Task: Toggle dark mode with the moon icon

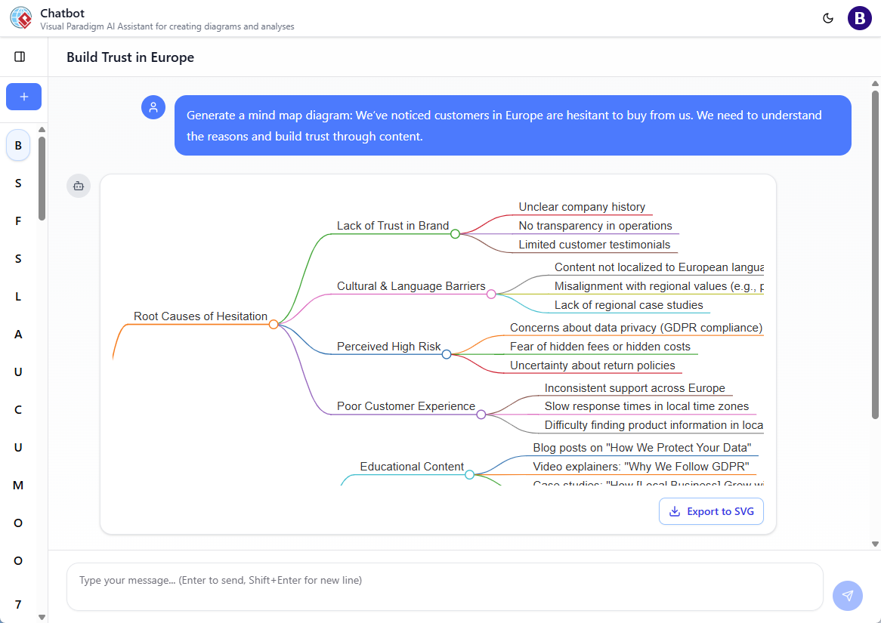Action: click(x=828, y=17)
